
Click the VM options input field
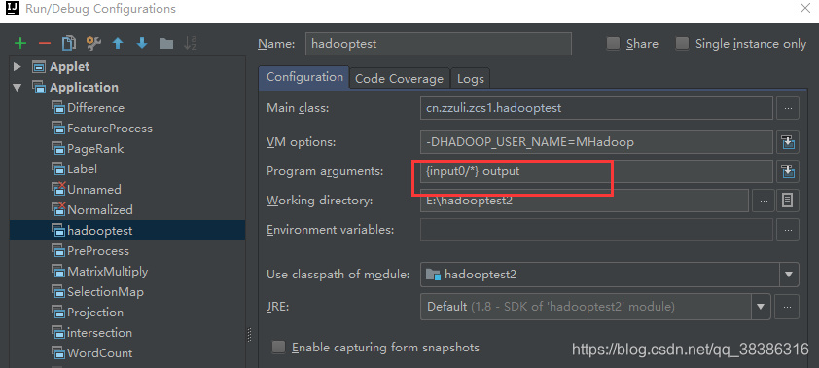click(596, 142)
